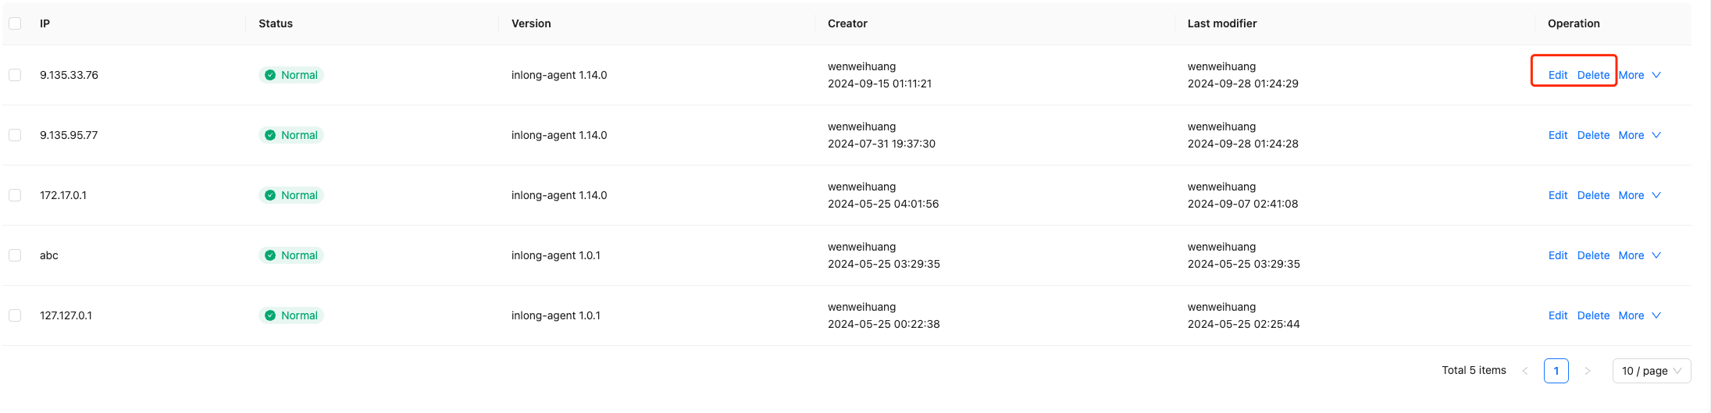Delete the abc agent row
This screenshot has width=1711, height=413.
click(x=1593, y=255)
